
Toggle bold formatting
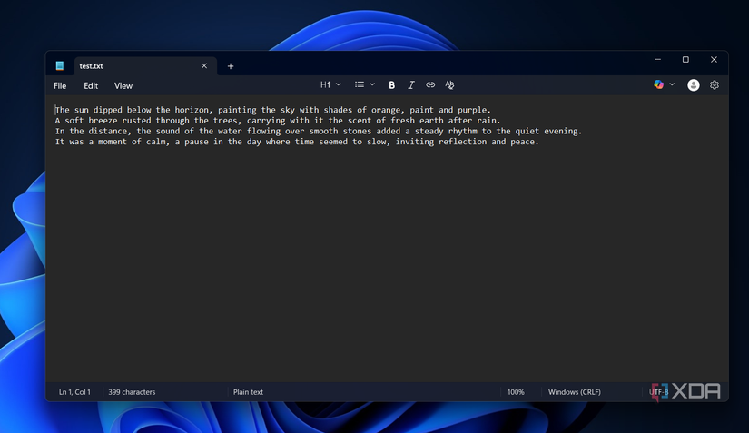pyautogui.click(x=391, y=85)
